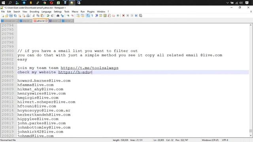The height and width of the screenshot is (142, 253).
Task: Click the Close All toolbar icon
Action: point(24,16)
